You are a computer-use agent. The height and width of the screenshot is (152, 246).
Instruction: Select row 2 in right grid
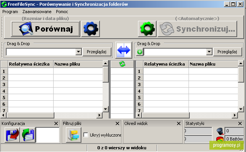pyautogui.click(x=140, y=78)
